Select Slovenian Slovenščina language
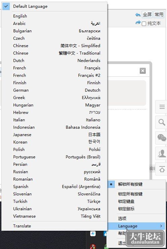Viewport: 167px width, 249px height. pos(55,194)
